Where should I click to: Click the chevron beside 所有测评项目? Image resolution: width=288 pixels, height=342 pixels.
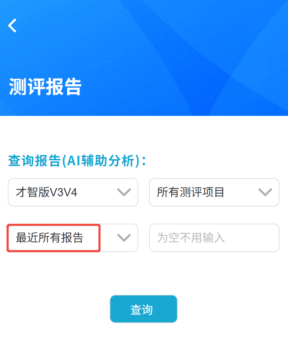265,192
